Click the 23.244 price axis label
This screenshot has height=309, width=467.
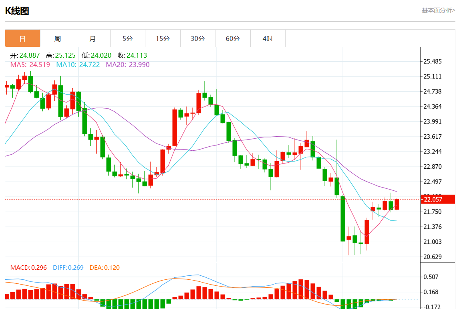(x=433, y=151)
